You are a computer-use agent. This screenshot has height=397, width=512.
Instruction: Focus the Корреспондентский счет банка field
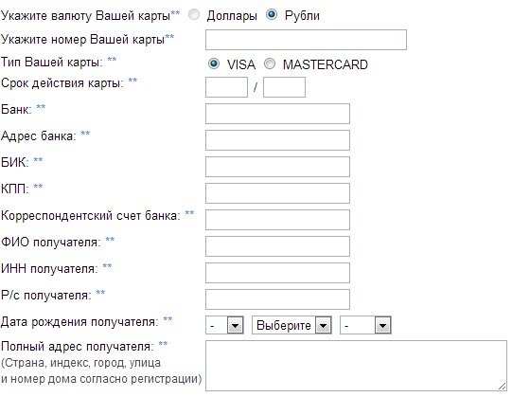pyautogui.click(x=277, y=220)
